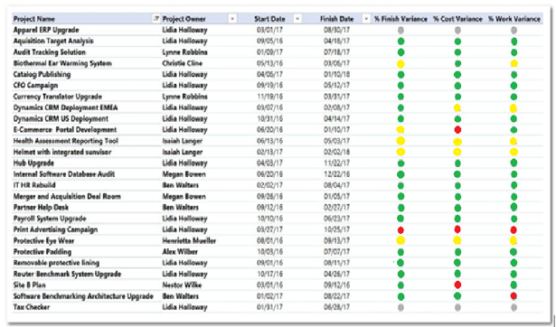This screenshot has width=556, height=327.
Task: Click the red work variance indicator for Software Benchmarking Architecture Upgrade
Action: 514,295
